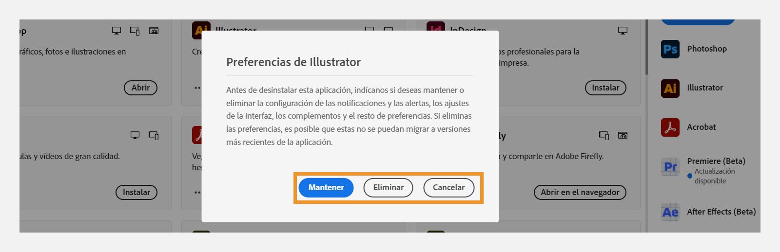
Task: Click the Premiere (Beta) label in sidebar
Action: point(716,161)
